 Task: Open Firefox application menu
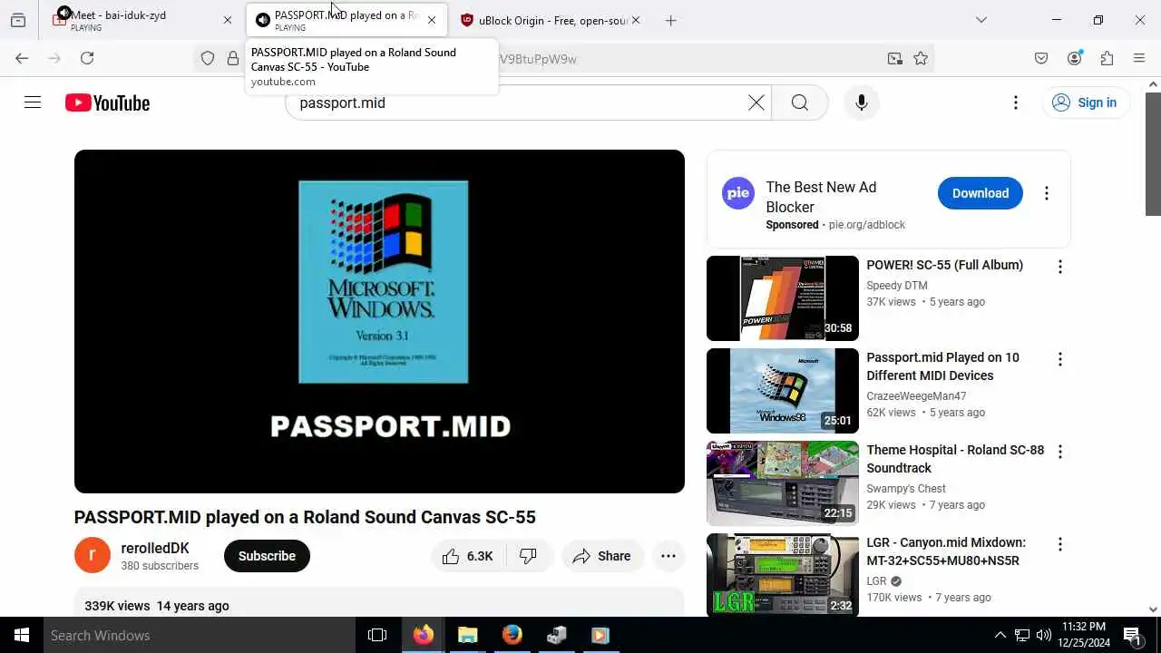tap(1139, 58)
